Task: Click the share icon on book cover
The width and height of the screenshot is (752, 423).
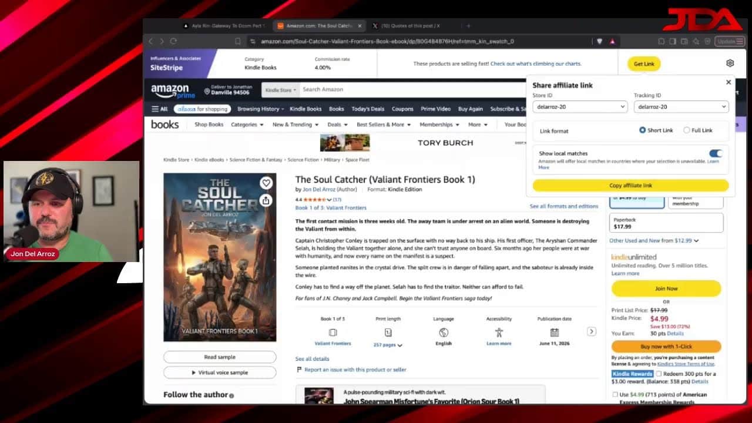Action: coord(266,200)
